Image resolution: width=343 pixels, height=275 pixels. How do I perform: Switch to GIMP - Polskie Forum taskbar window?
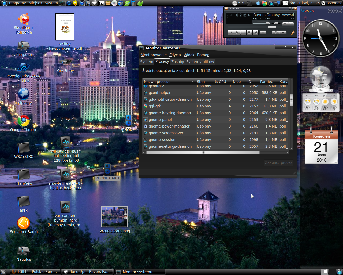(x=35, y=272)
